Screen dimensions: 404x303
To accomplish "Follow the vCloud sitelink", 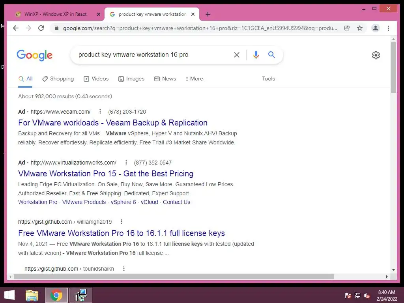I will (x=150, y=202).
